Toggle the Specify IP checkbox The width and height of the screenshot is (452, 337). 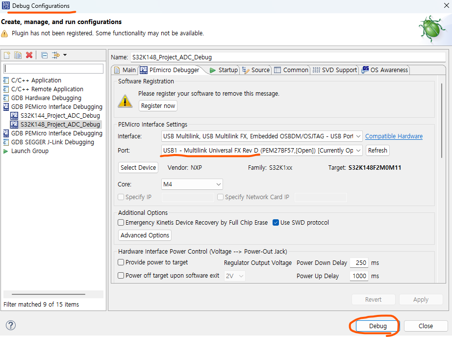(121, 197)
